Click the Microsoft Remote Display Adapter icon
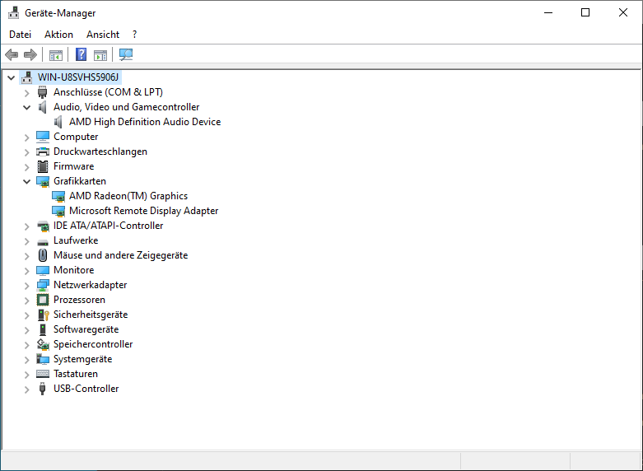 click(58, 211)
